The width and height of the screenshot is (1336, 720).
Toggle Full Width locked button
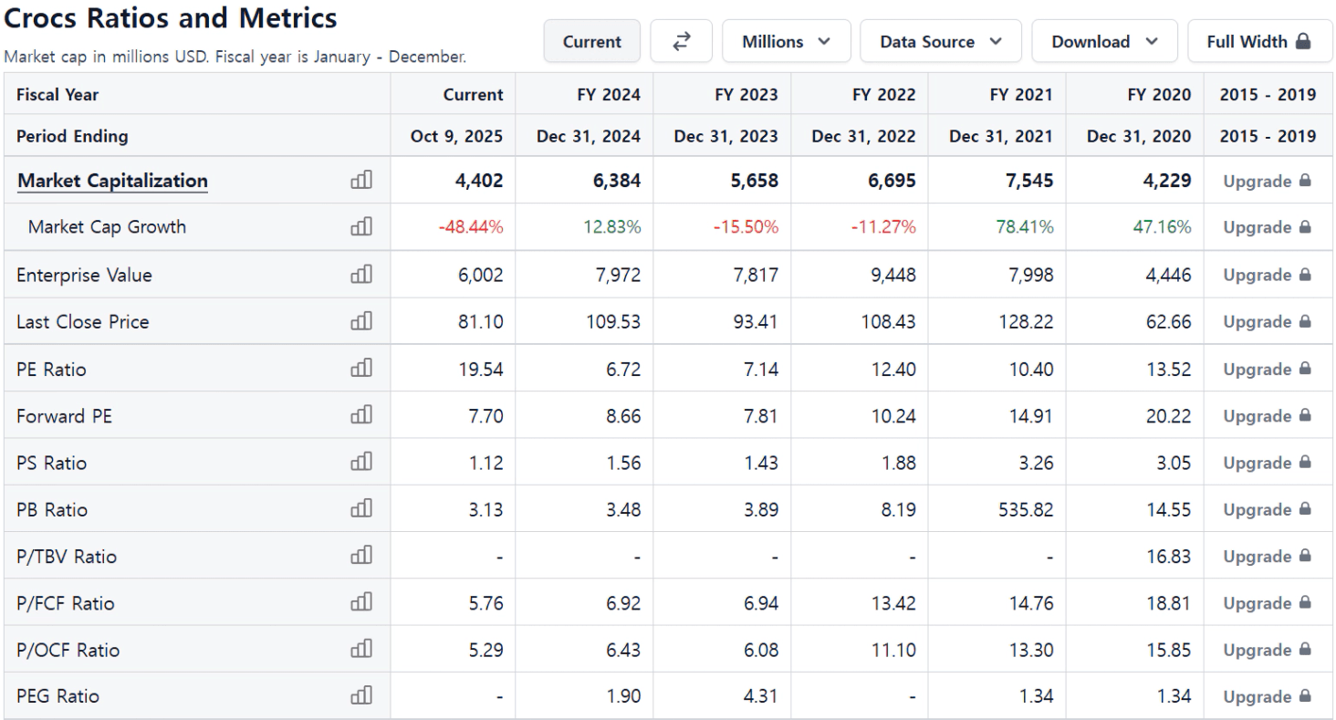(x=1260, y=41)
